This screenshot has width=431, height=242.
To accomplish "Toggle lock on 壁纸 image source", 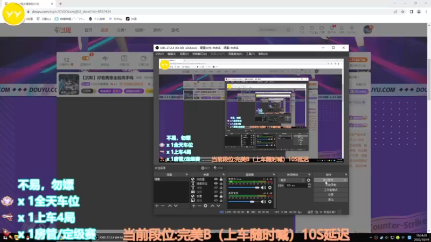I will tap(221, 201).
